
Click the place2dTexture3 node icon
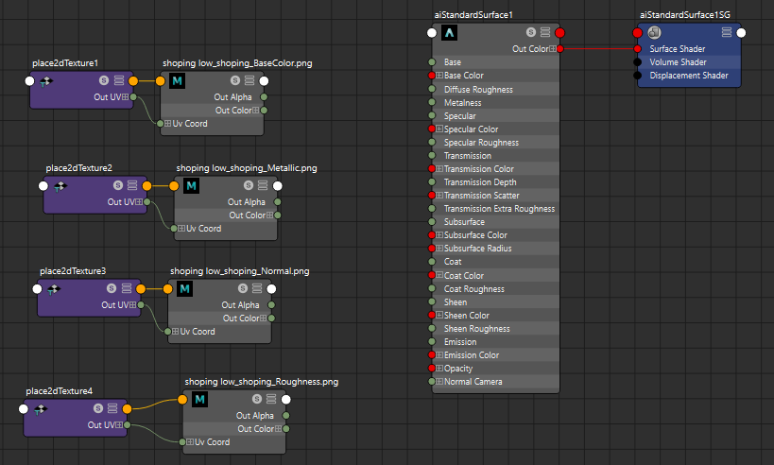(54, 289)
